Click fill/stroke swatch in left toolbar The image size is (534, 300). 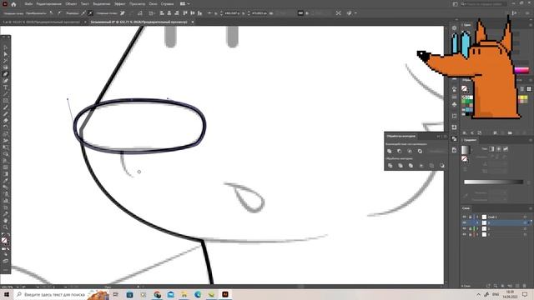pyautogui.click(x=4, y=241)
